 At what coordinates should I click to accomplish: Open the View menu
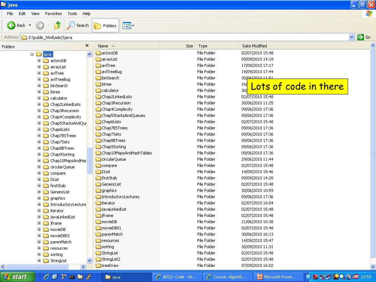pyautogui.click(x=35, y=14)
